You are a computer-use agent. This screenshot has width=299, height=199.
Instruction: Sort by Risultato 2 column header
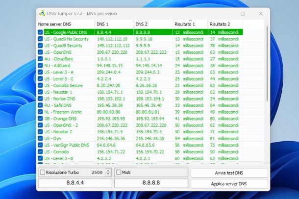click(225, 24)
